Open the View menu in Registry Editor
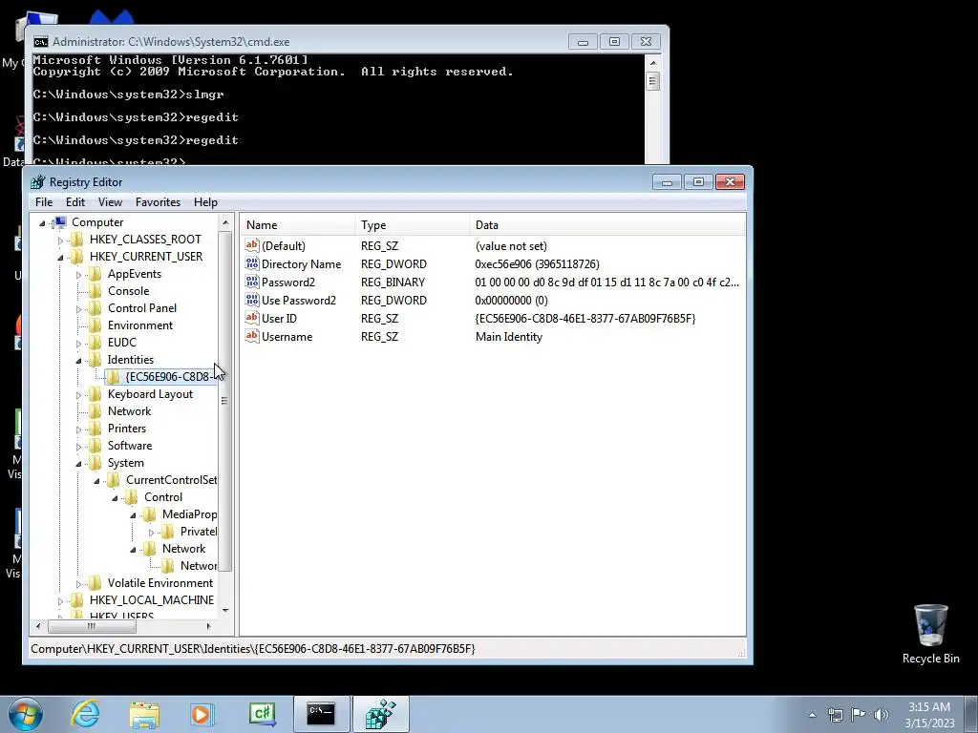This screenshot has width=978, height=733. pos(110,202)
